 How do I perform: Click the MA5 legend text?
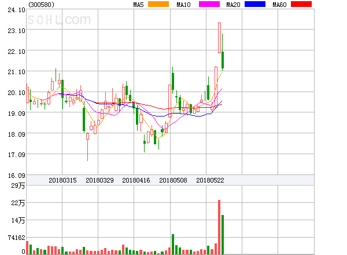coord(138,5)
